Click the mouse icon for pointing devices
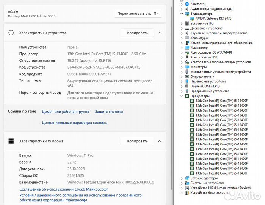 (187, 72)
